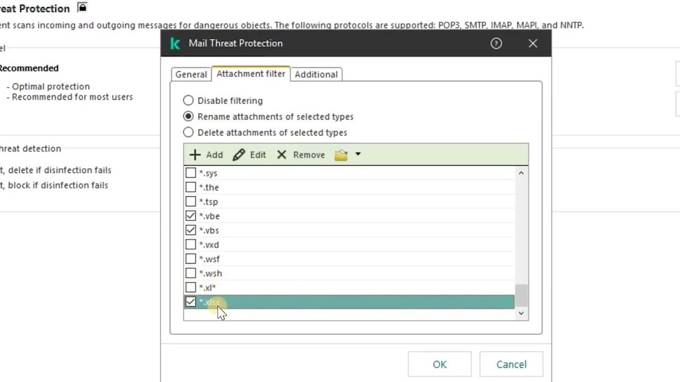Check the *.tsp checkbox
680x382 pixels.
191,202
